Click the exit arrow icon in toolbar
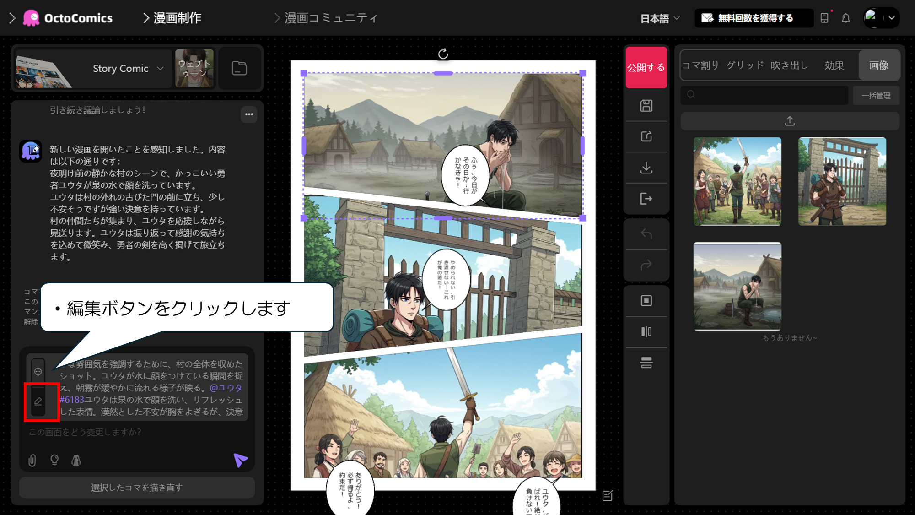 tap(646, 199)
